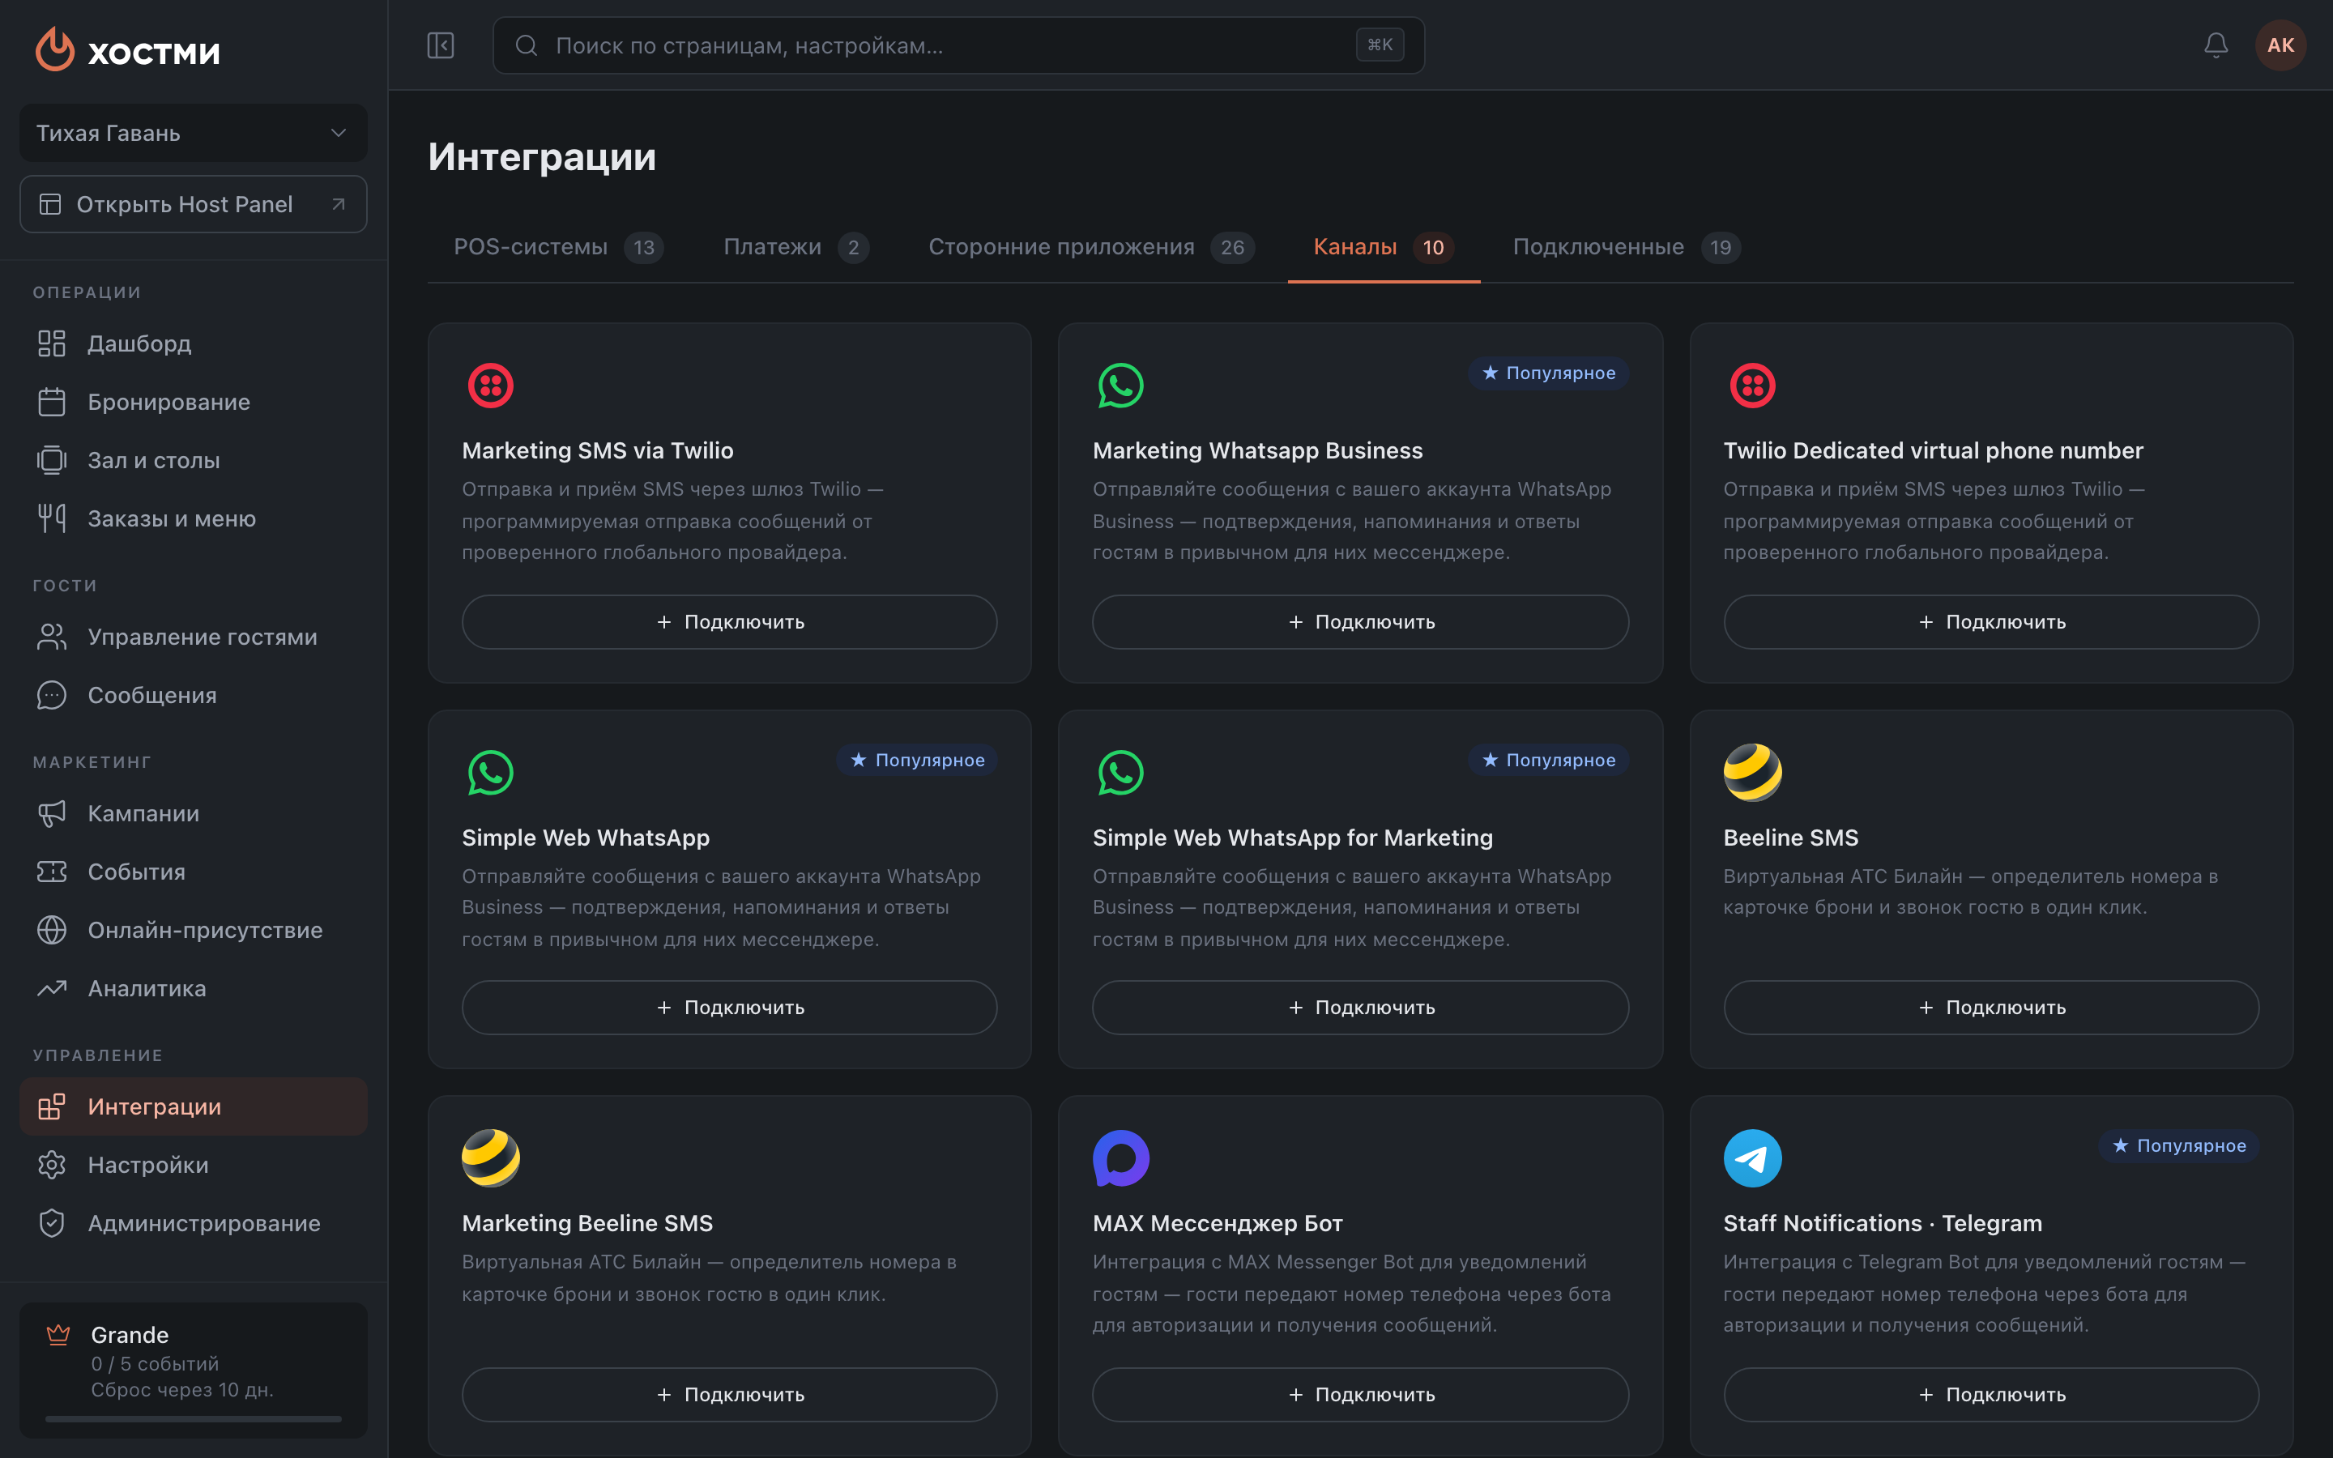Switch to the POS-системы tab

pyautogui.click(x=558, y=248)
